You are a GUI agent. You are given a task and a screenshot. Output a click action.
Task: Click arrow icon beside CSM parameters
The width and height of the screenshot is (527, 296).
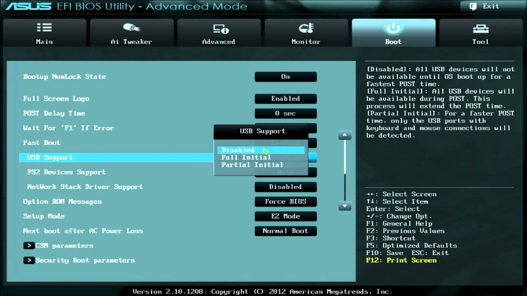click(x=29, y=246)
